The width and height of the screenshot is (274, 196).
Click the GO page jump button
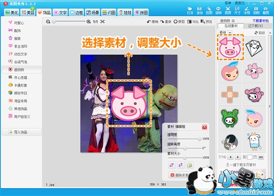coord(261,157)
